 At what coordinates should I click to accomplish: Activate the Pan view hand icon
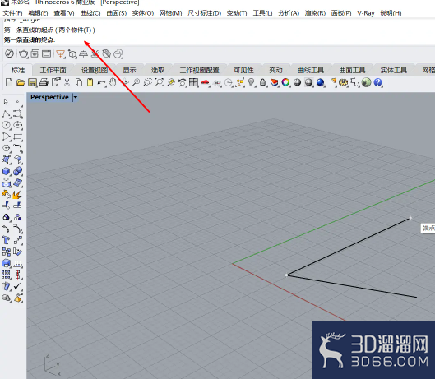coord(113,82)
